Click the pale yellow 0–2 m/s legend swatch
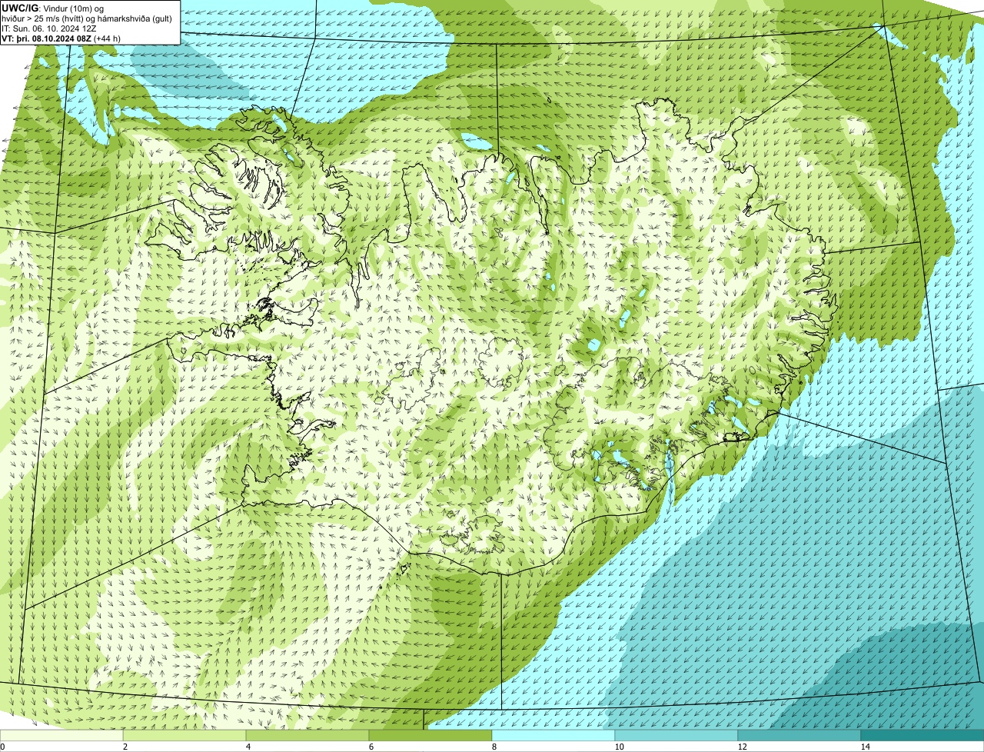Screen dimensions: 984x752 tap(61, 735)
